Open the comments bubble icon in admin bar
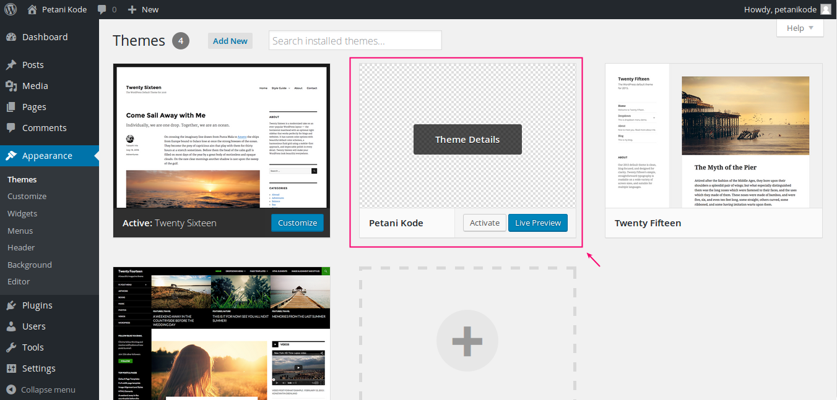 (102, 9)
